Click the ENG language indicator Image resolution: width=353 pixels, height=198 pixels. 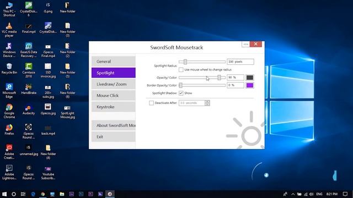(319, 194)
